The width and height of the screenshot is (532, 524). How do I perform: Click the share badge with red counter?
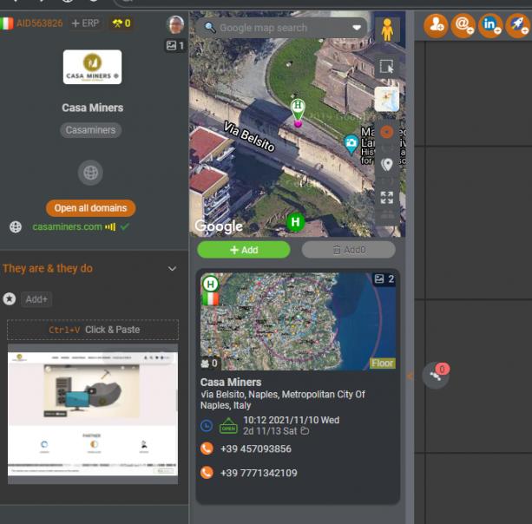(x=437, y=375)
